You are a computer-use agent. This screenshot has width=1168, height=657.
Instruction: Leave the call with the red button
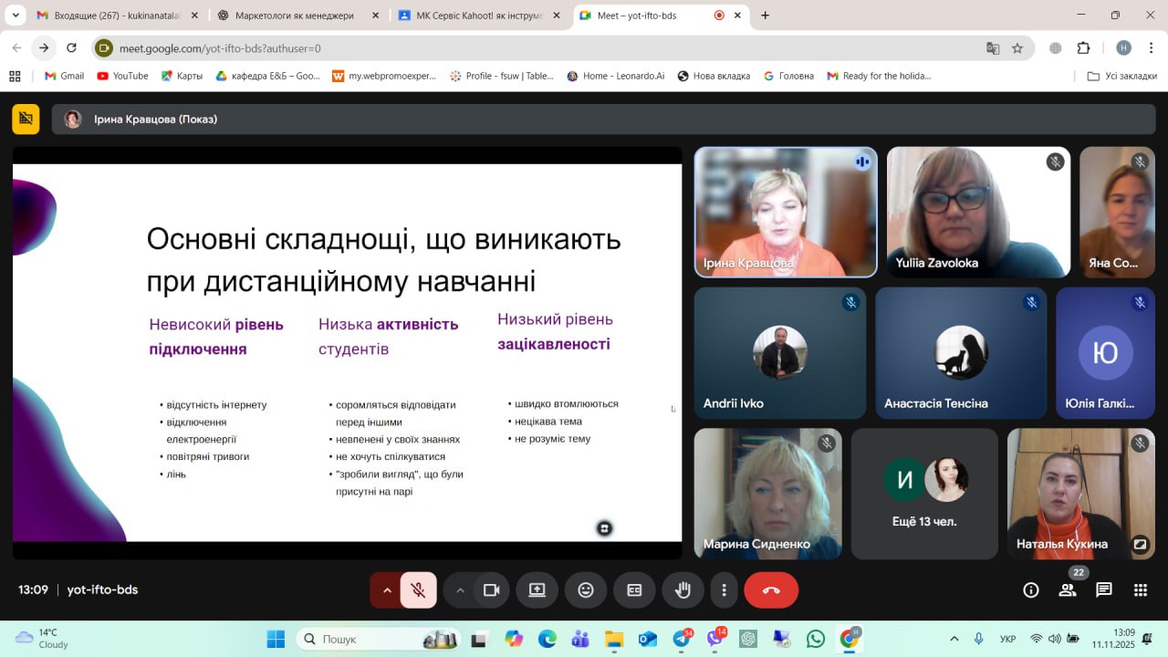tap(771, 590)
